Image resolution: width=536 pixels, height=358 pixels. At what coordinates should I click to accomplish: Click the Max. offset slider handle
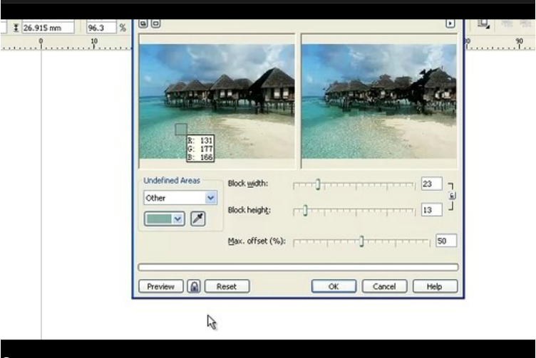[361, 241]
